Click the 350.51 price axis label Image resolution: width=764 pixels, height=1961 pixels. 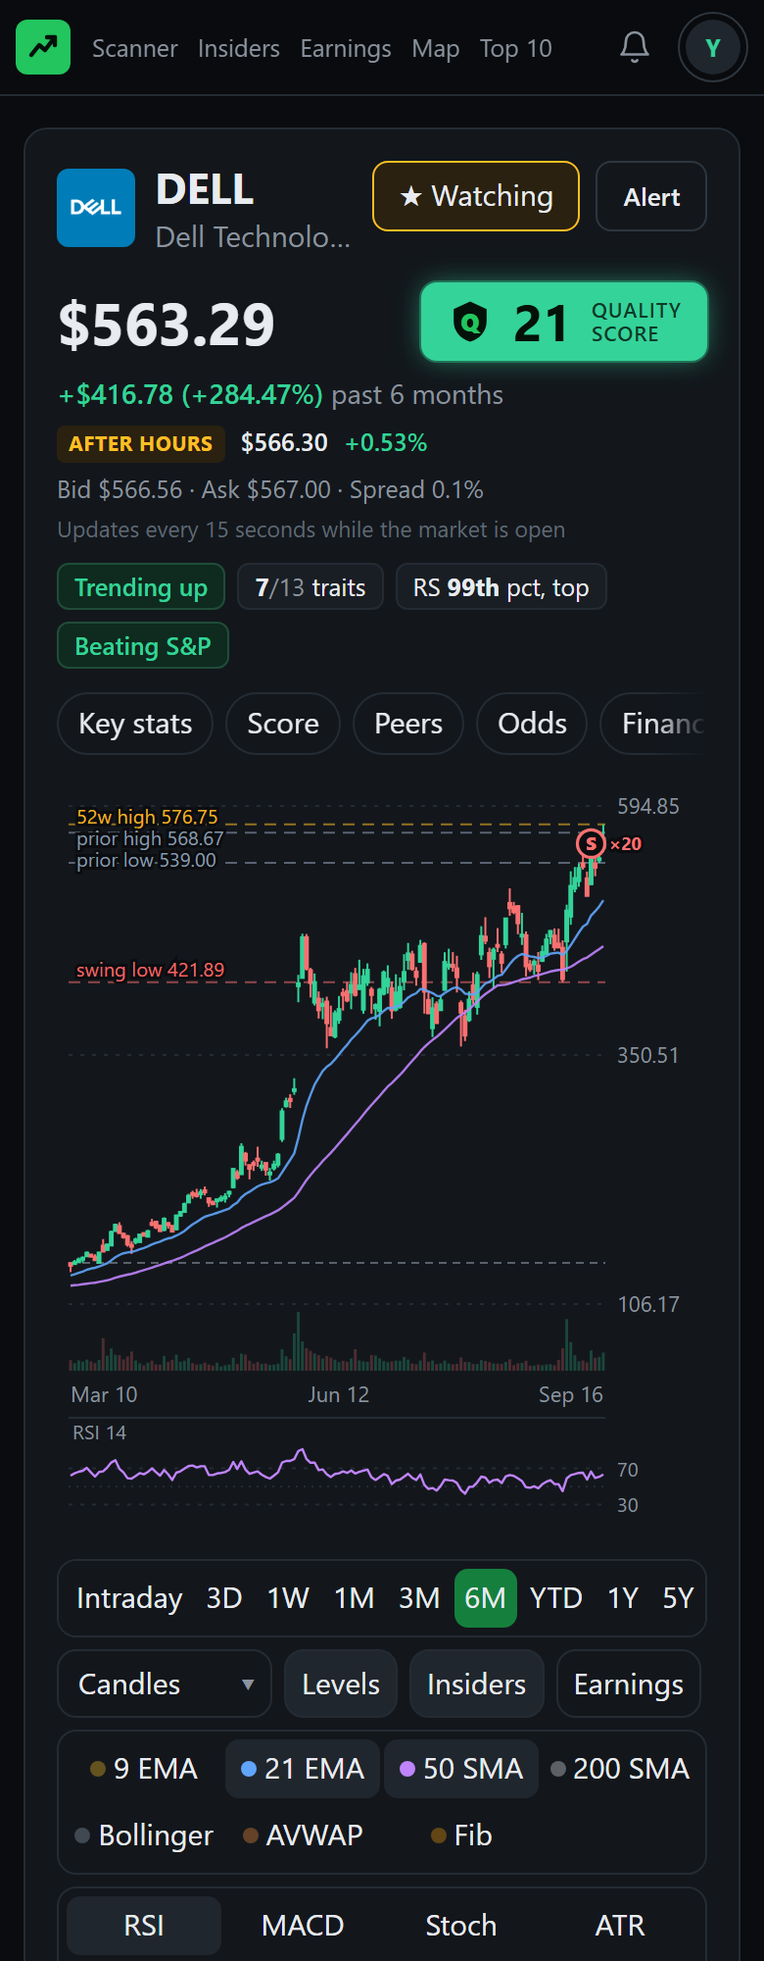(x=647, y=1056)
